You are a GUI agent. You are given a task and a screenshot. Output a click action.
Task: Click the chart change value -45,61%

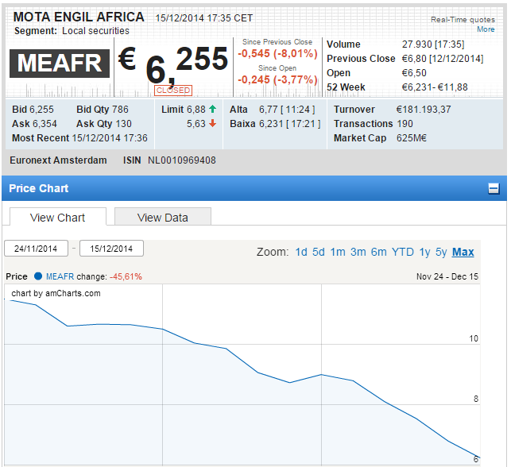[126, 276]
